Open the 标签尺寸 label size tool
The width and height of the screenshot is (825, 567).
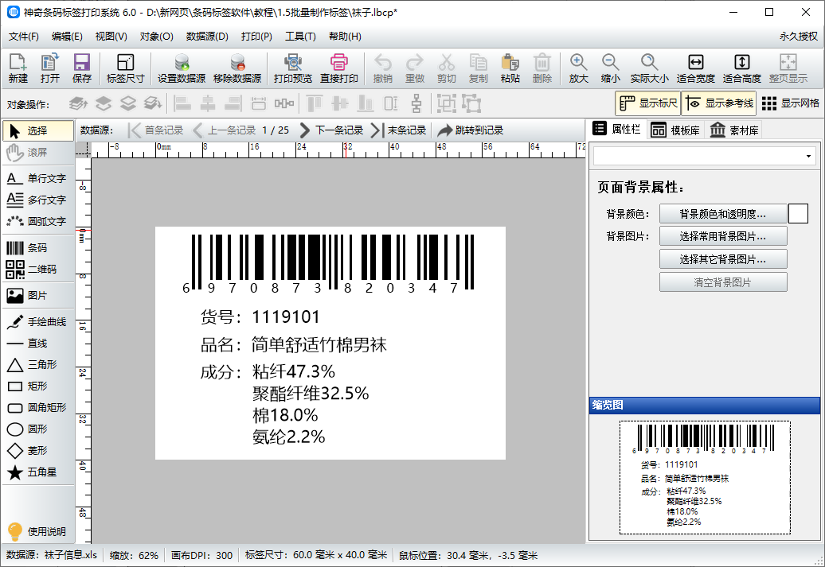pyautogui.click(x=125, y=68)
